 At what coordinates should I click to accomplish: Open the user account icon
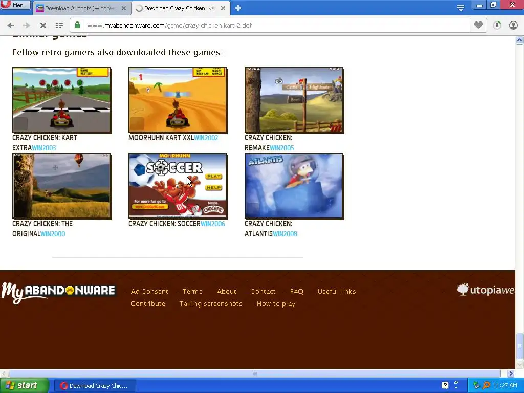click(513, 25)
